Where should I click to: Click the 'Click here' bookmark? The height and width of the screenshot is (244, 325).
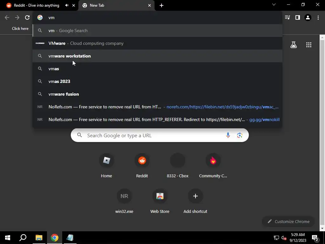pos(20,29)
